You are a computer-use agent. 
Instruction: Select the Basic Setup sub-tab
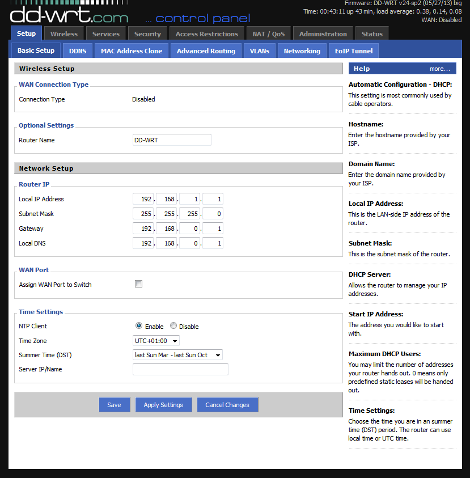[36, 50]
